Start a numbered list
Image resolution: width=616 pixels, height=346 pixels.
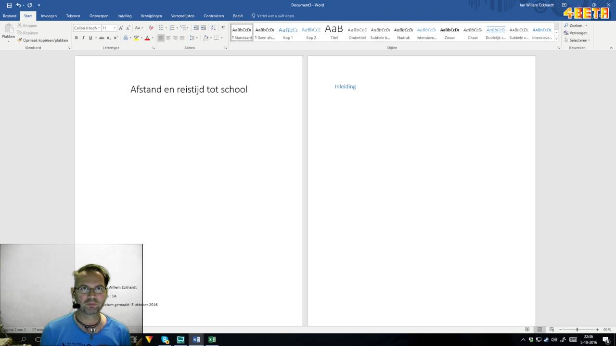point(173,28)
